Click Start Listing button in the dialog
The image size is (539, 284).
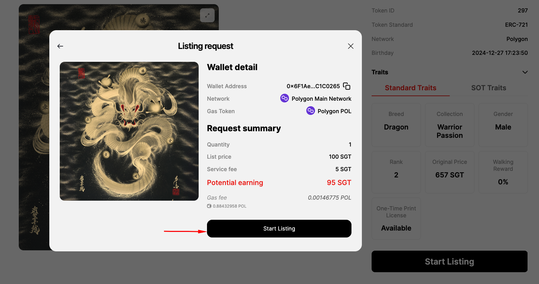coord(279,228)
